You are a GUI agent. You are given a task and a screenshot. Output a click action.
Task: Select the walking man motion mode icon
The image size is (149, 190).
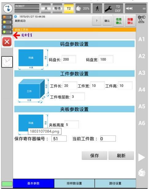click(x=97, y=8)
